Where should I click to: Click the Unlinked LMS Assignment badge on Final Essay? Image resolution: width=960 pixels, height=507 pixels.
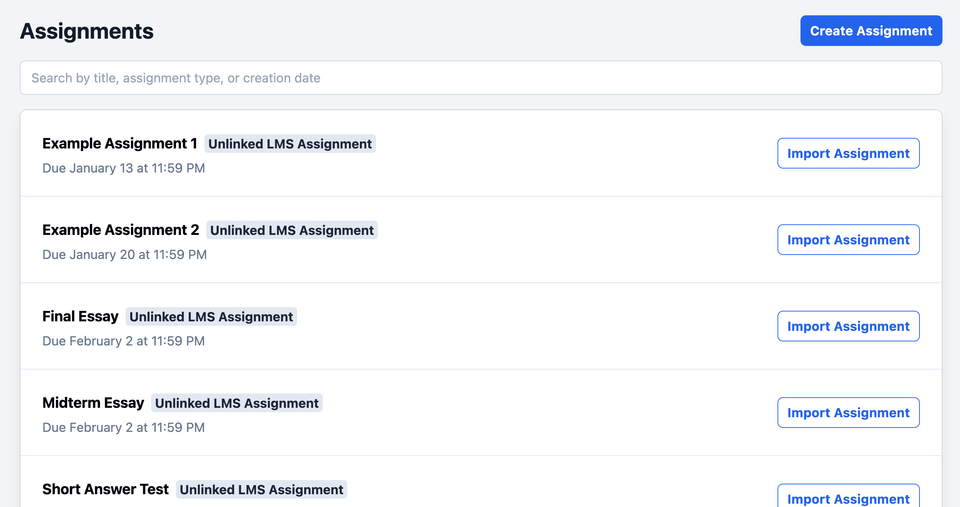(211, 317)
